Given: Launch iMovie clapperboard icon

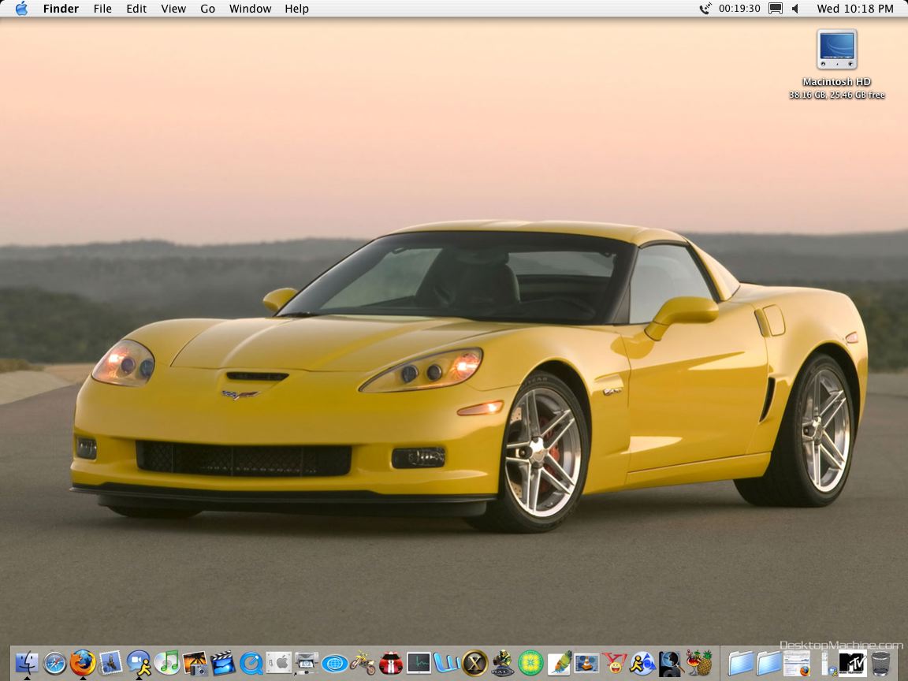Looking at the screenshot, I should point(222,663).
